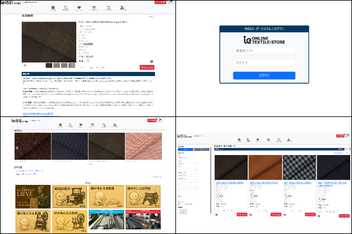Select the gray tab atop the filter sidebar
Viewport: 352px width, 234px height.
(x=202, y=150)
